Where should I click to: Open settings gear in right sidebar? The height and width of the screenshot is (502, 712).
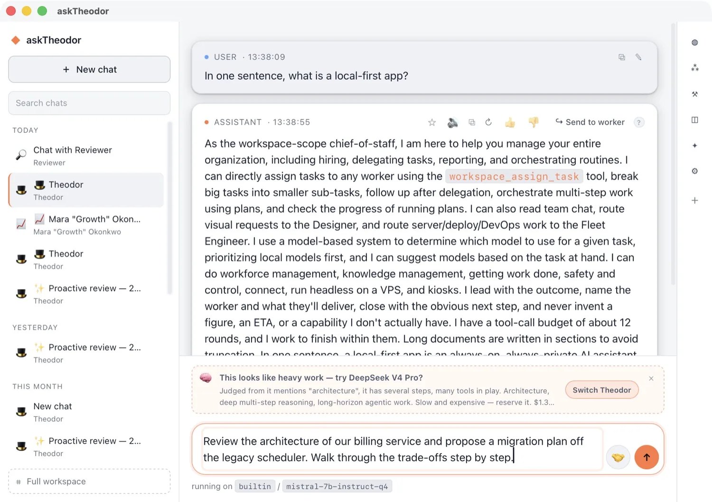(695, 171)
